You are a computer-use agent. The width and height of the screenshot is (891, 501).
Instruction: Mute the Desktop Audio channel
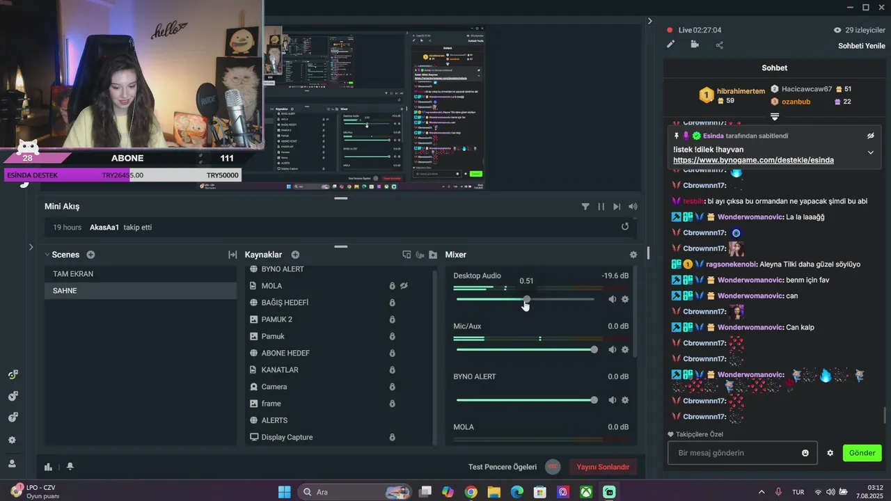point(612,299)
